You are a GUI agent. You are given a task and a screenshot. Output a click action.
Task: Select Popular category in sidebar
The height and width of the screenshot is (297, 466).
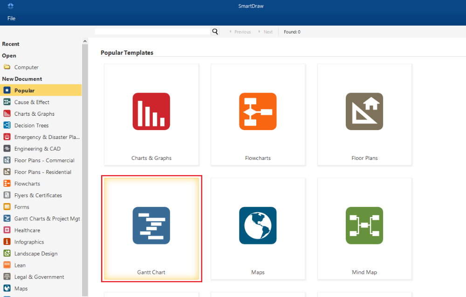click(x=24, y=91)
